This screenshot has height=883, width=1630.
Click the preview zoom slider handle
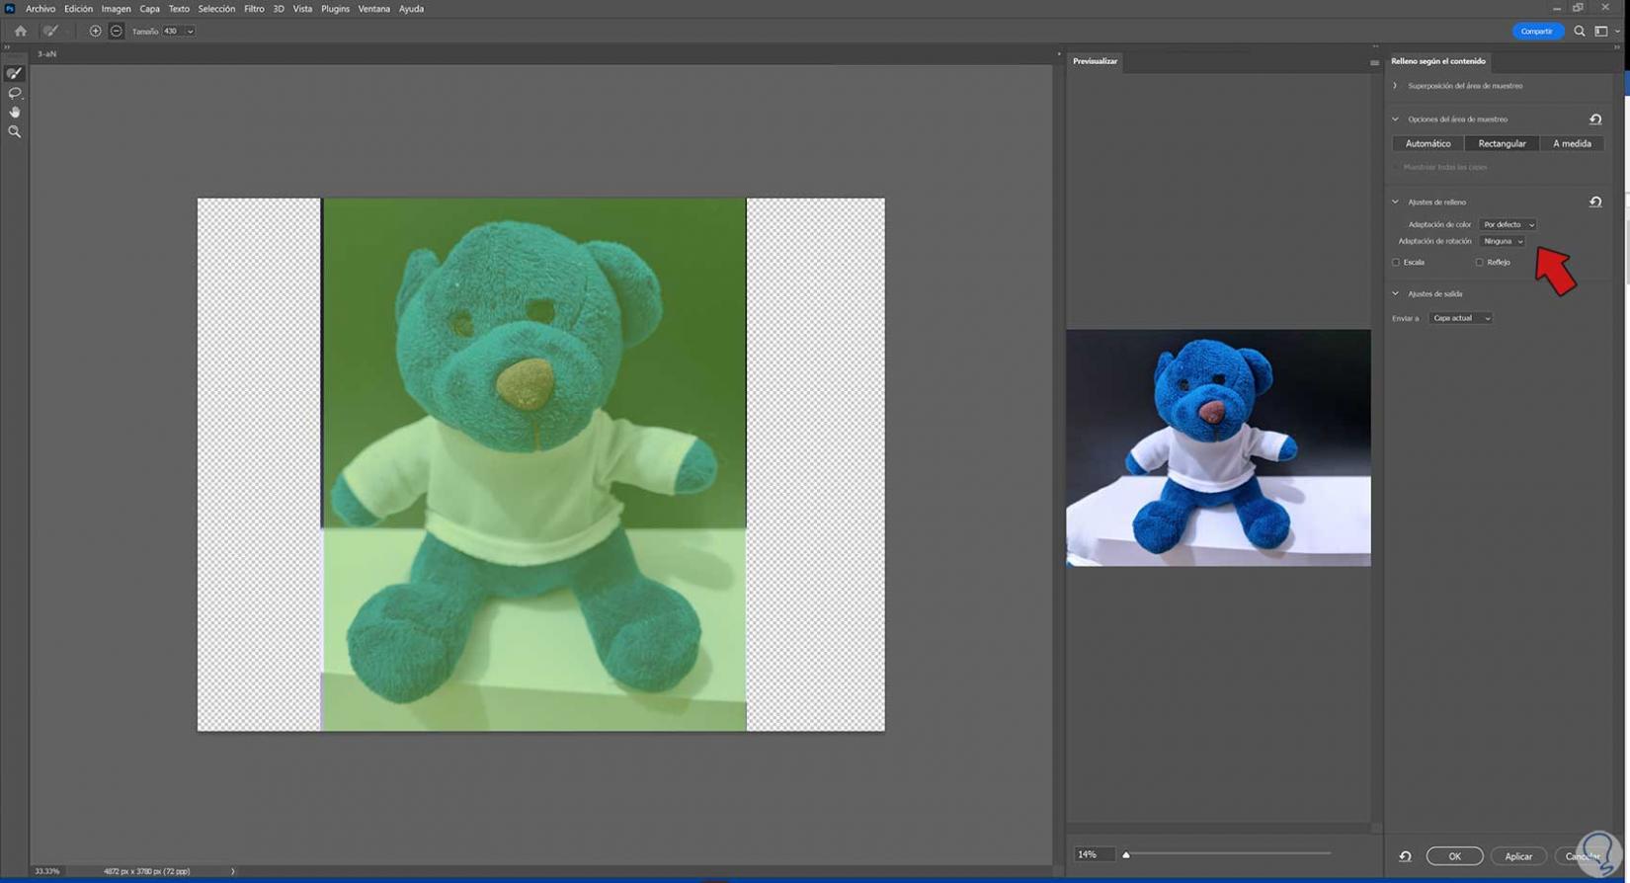[x=1126, y=854]
